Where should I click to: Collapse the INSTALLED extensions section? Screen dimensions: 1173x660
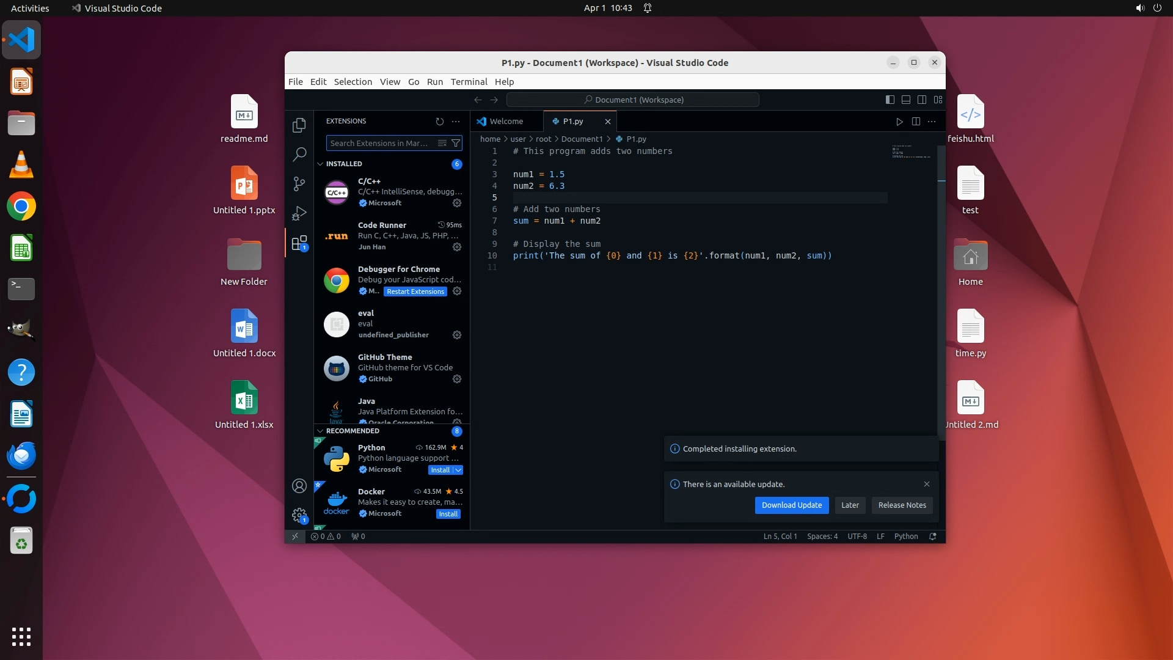(x=320, y=164)
